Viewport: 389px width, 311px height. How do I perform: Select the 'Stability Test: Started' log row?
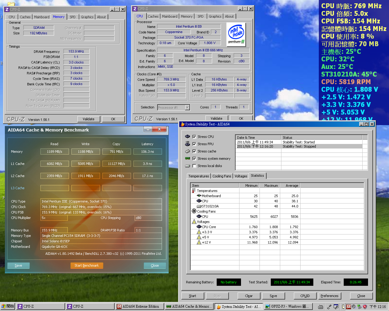click(299, 142)
